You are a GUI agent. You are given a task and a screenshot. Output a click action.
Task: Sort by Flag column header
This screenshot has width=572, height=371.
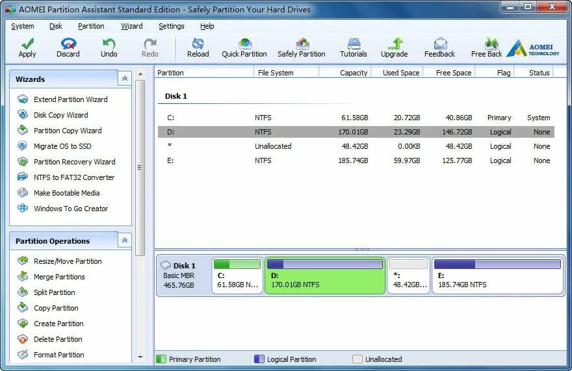tap(495, 73)
